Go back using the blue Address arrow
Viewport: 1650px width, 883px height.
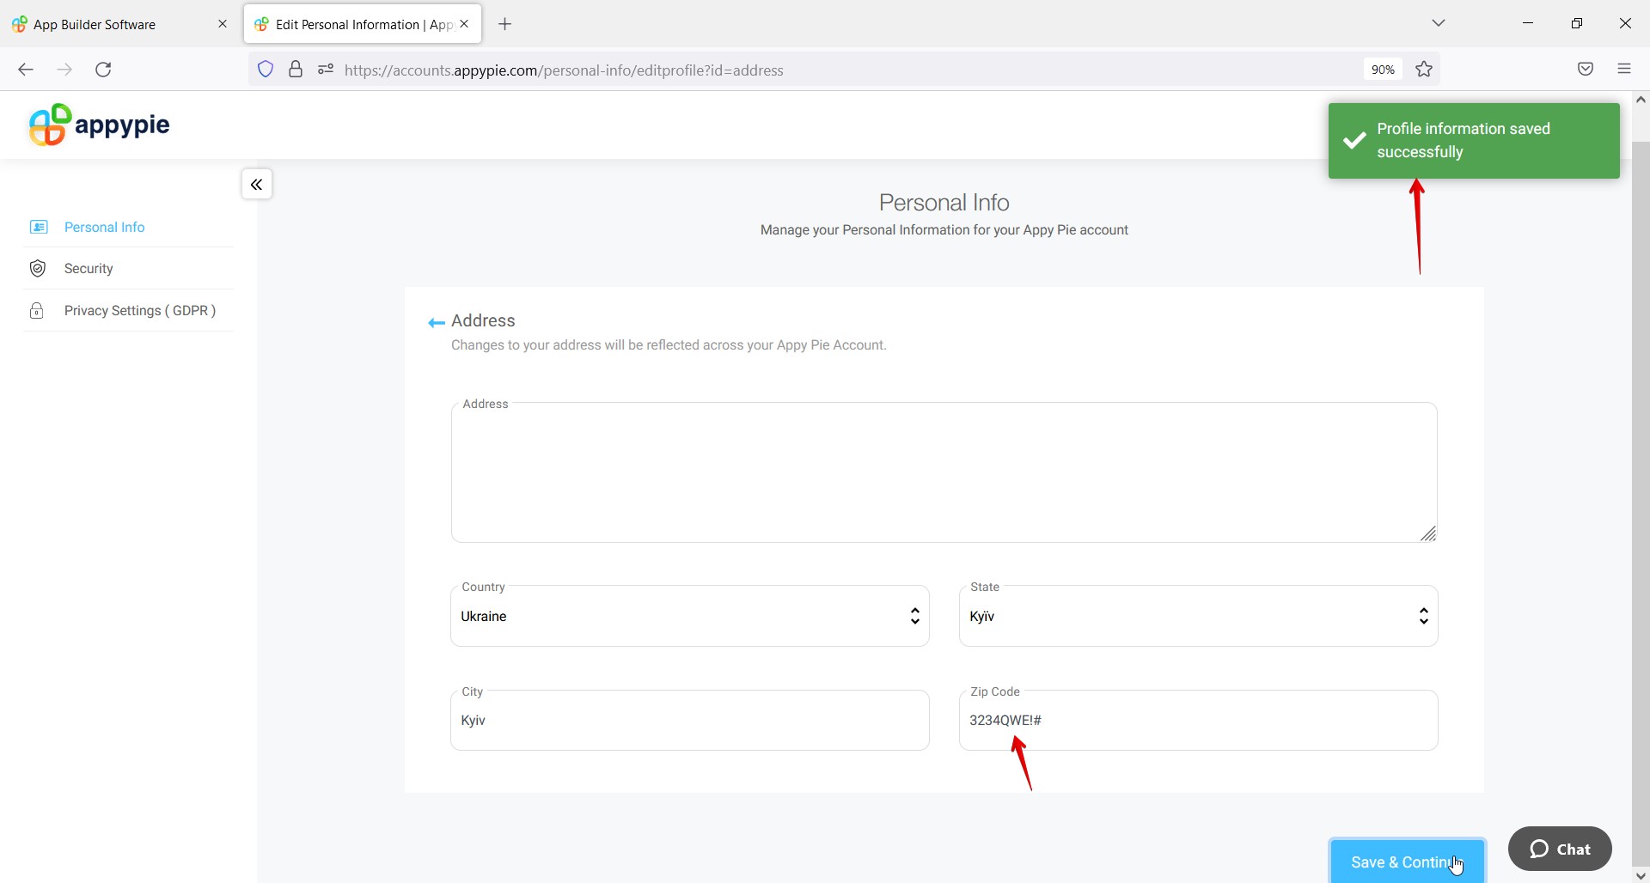tap(437, 323)
